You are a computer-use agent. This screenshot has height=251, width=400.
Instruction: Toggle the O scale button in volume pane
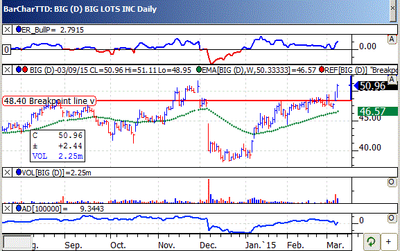392,182
